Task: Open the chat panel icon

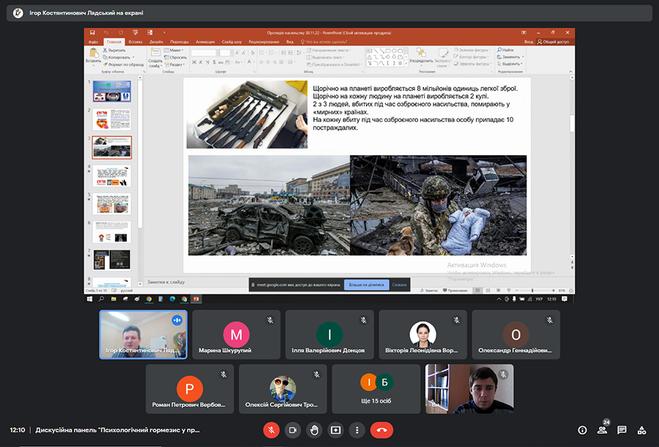Action: coord(622,429)
